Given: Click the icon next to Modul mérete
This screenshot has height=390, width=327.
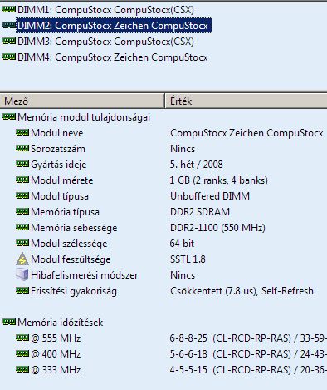Looking at the screenshot, I should coord(22,180).
